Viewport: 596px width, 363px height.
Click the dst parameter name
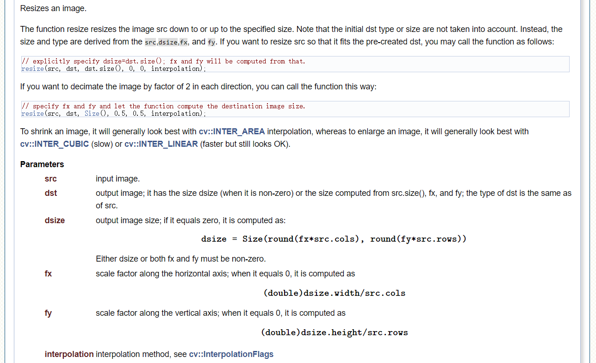[x=51, y=193]
